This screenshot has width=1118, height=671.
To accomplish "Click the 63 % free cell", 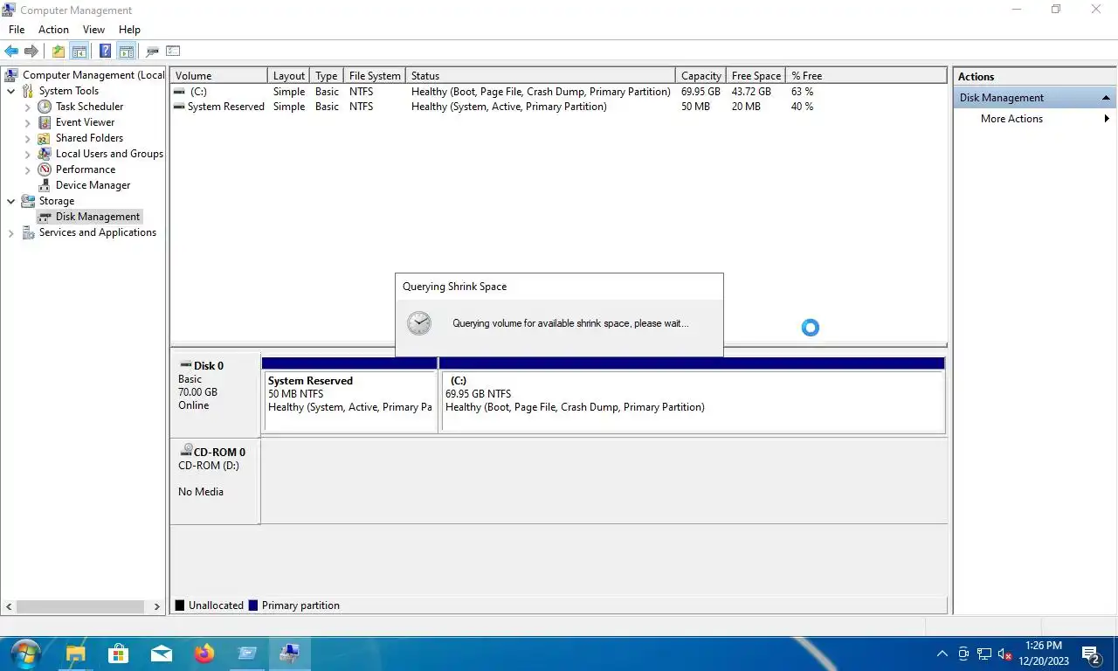I will [x=803, y=92].
